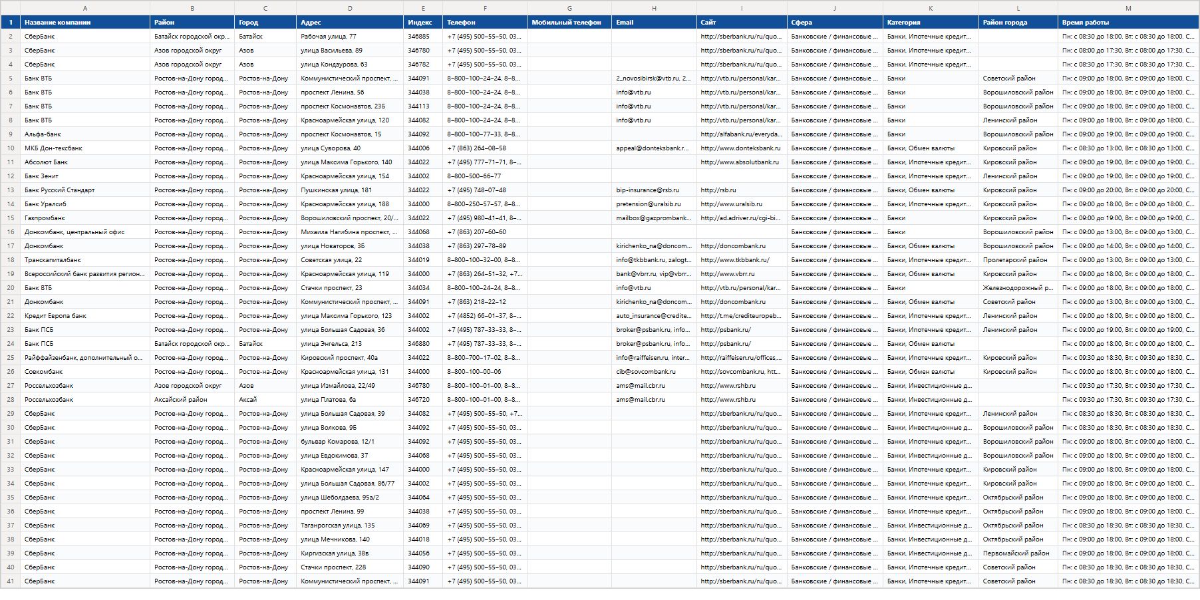Click the 'улица Суворова, 40' address
The image size is (1200, 600).
pyautogui.click(x=350, y=148)
